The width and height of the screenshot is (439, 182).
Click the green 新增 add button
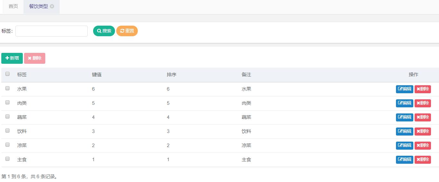[12, 58]
